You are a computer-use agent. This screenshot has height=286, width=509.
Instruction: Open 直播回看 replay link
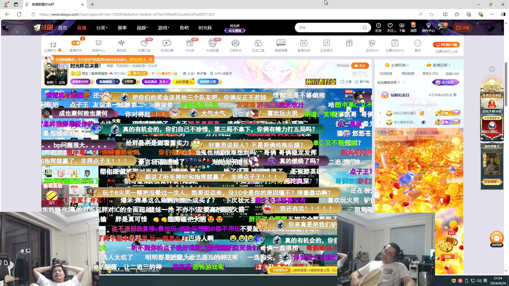(x=438, y=65)
